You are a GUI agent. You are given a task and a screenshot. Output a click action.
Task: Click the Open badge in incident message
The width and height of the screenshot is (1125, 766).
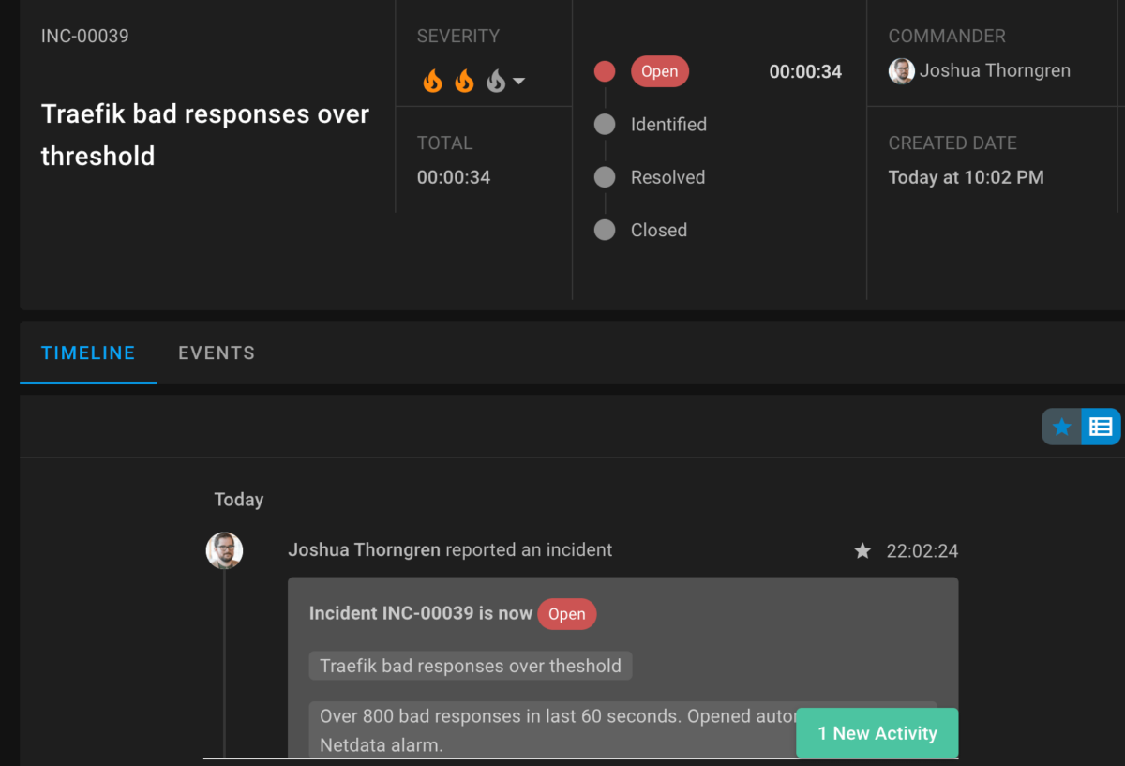pyautogui.click(x=566, y=614)
